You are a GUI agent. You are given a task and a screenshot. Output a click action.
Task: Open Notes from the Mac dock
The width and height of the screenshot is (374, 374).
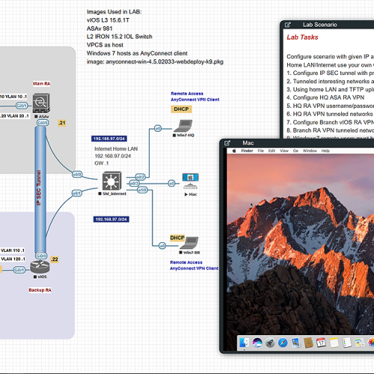(334, 343)
